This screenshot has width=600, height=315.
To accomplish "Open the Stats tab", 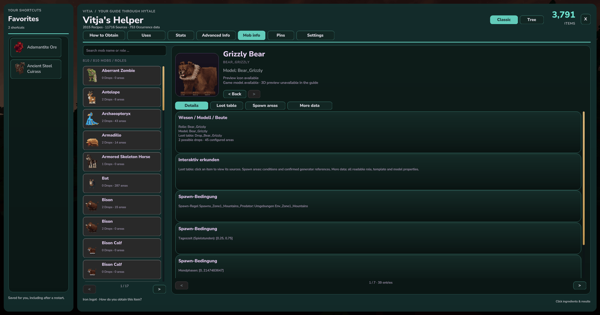I will click(x=181, y=35).
